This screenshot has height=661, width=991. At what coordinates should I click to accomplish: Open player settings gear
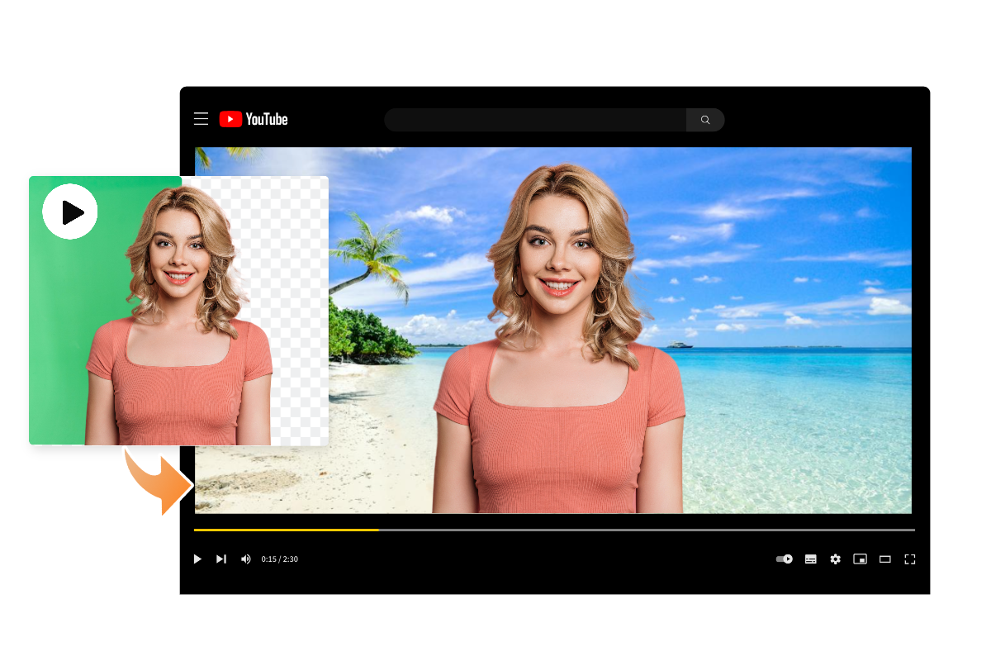(835, 559)
